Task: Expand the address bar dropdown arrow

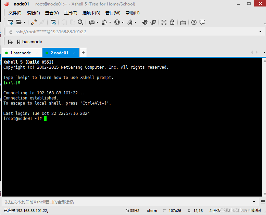Action: [260, 32]
